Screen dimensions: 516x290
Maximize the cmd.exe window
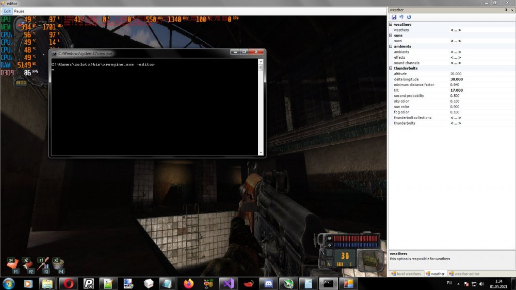(x=244, y=52)
